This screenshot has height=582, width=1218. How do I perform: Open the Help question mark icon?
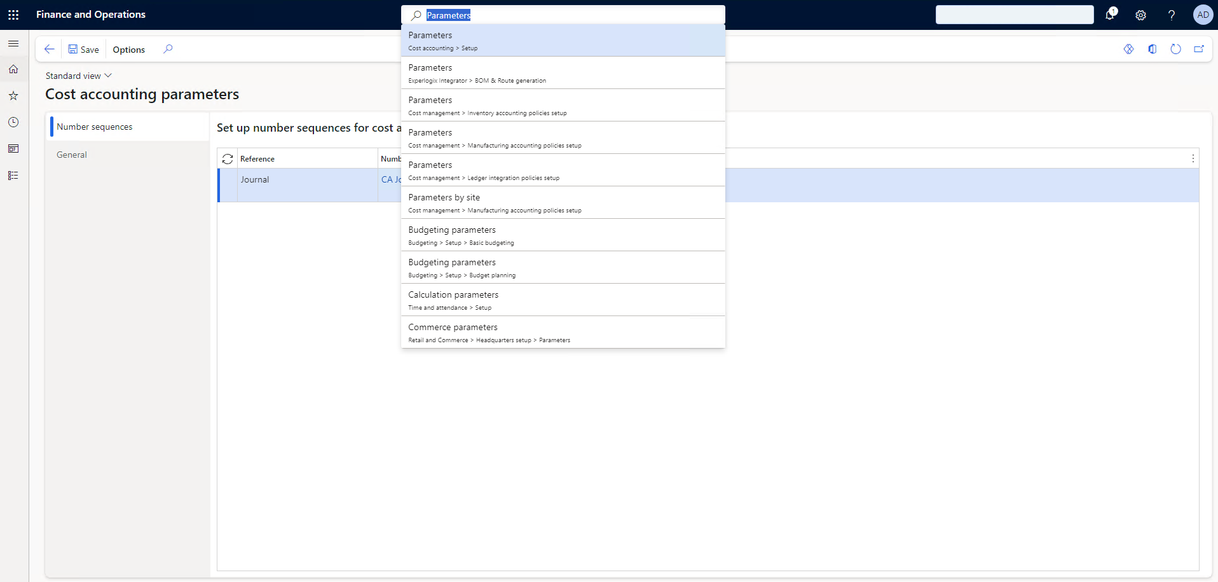(1172, 15)
